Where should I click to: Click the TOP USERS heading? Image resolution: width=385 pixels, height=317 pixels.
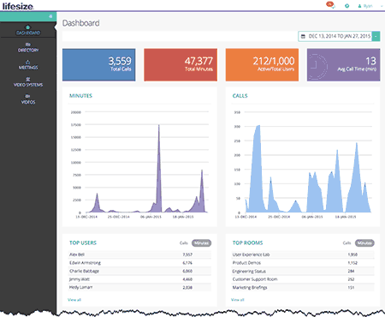click(x=83, y=242)
